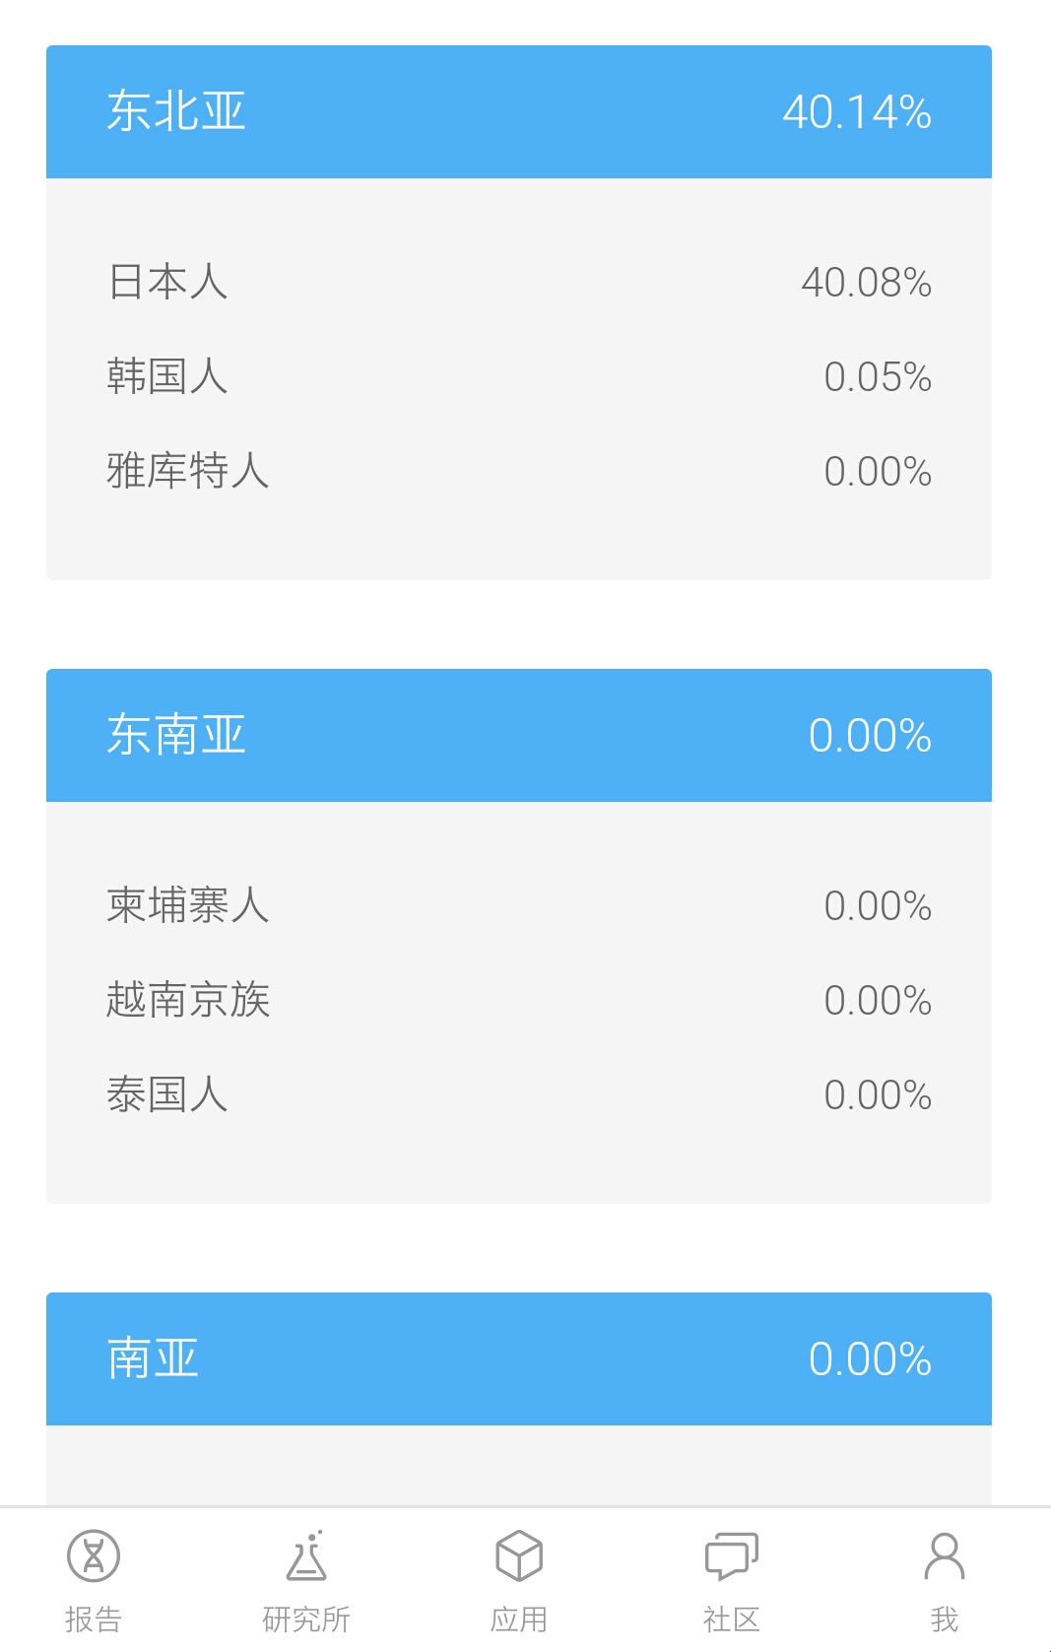This screenshot has height=1652, width=1051.
Task: Switch to the 研究所 tab label
Action: pos(306,1619)
